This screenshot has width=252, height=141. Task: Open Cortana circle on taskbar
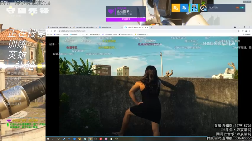(59, 139)
